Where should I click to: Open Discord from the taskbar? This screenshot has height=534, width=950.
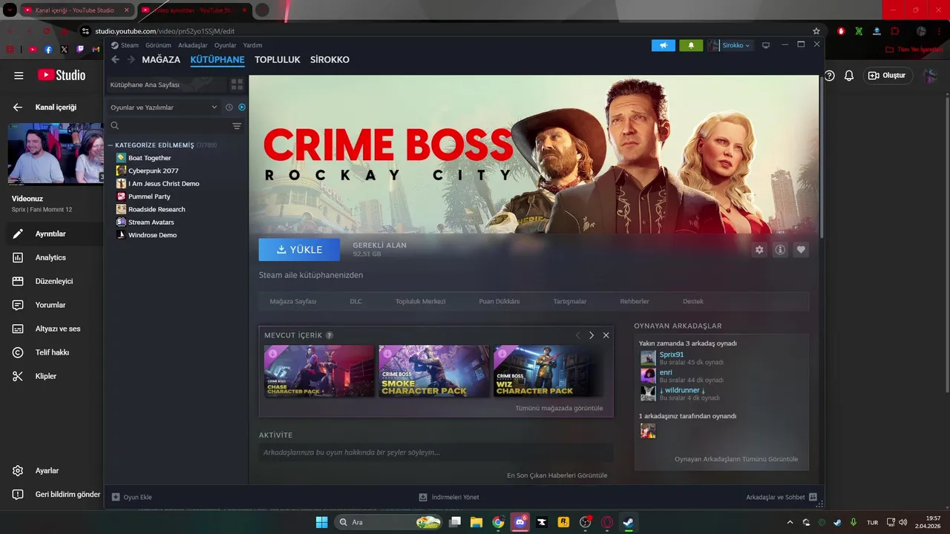520,522
